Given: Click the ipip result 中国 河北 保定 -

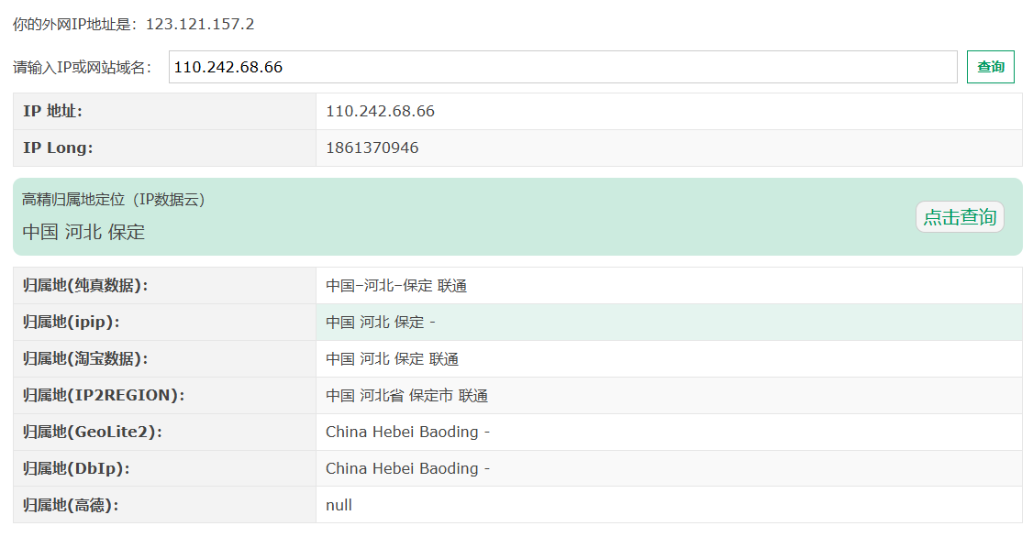Looking at the screenshot, I should [x=380, y=323].
